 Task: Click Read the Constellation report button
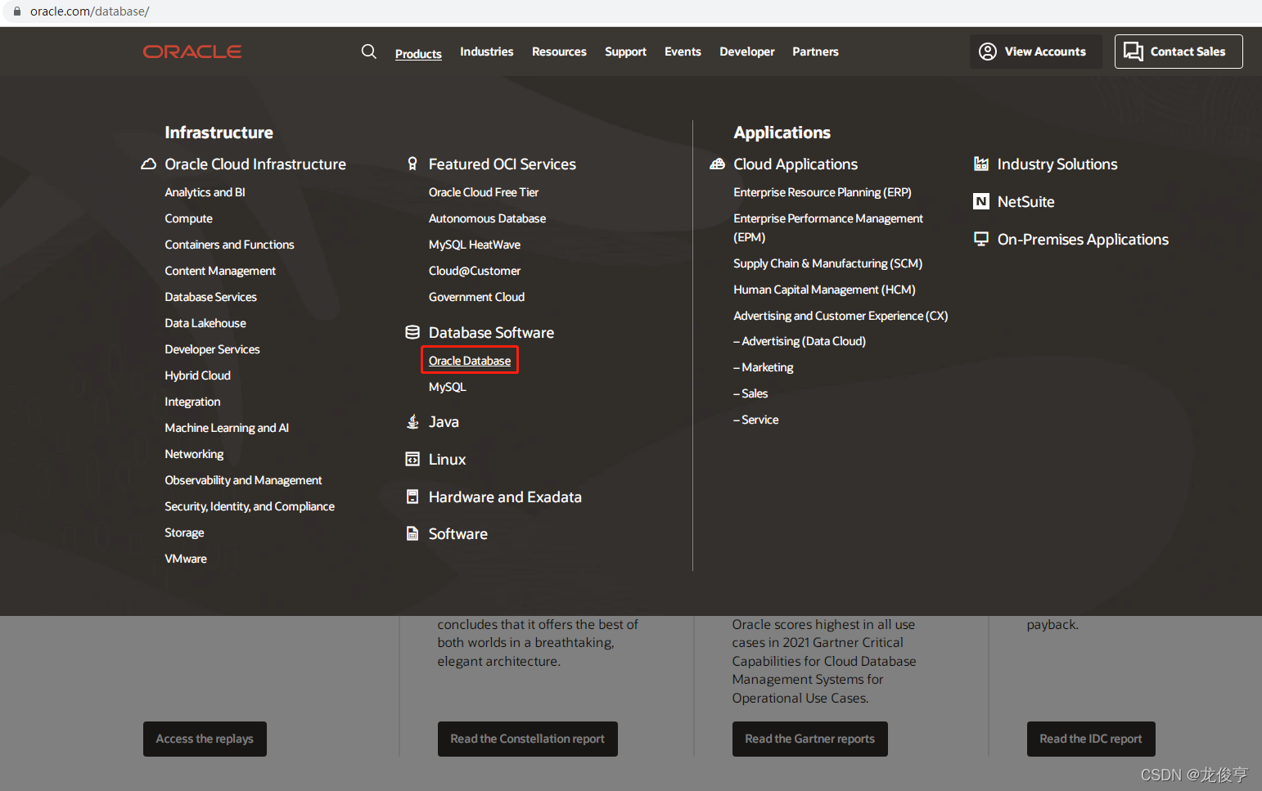528,739
